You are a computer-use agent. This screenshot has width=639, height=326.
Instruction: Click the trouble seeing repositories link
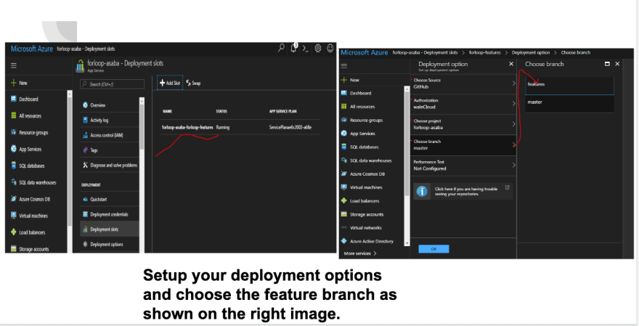coord(465,192)
